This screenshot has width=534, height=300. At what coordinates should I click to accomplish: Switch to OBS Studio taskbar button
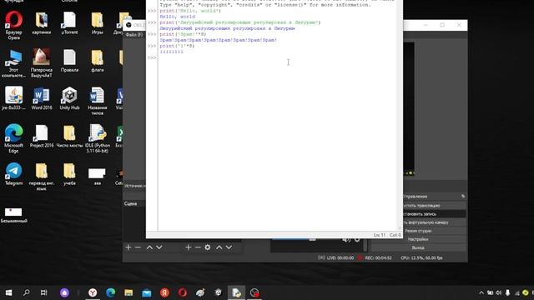coord(254,292)
